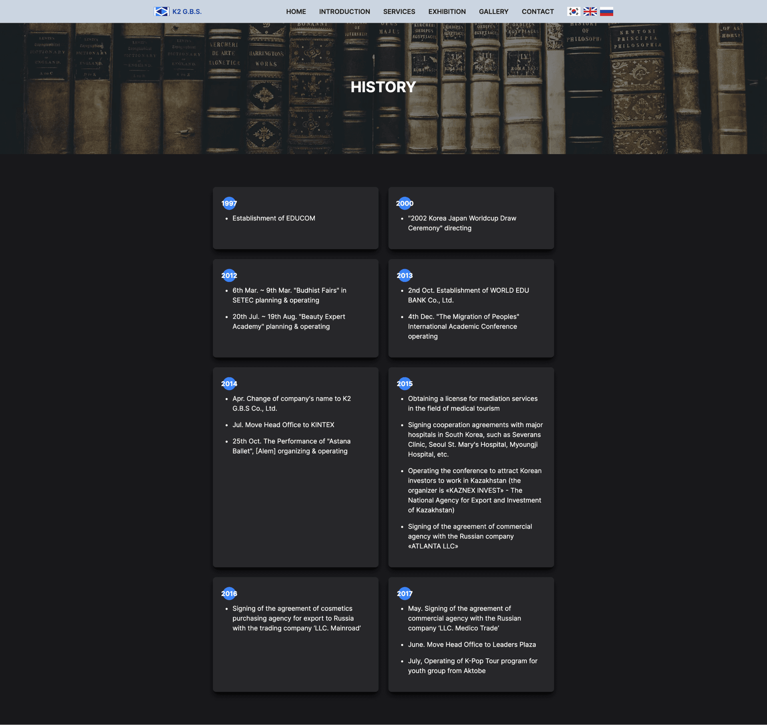Select the 'Beauty Expert Academy' entry
This screenshot has height=725, width=767.
point(288,322)
